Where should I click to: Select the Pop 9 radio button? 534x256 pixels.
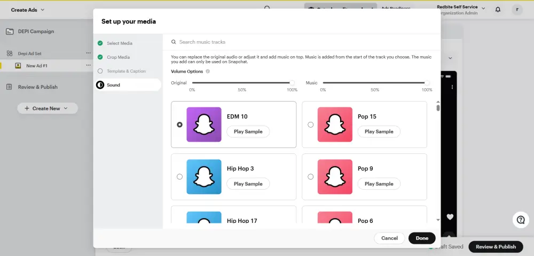click(x=310, y=176)
